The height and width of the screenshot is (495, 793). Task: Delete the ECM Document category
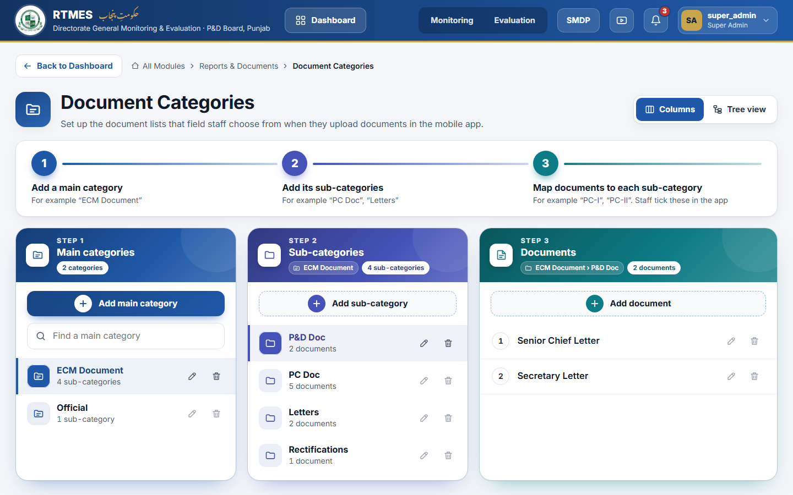coord(216,376)
